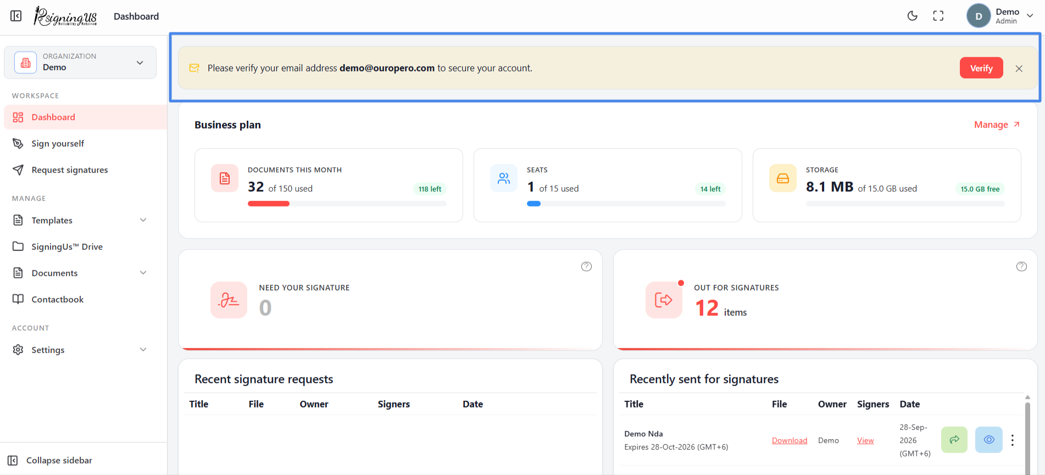Click the Contactbook book icon
This screenshot has width=1045, height=475.
tap(18, 299)
